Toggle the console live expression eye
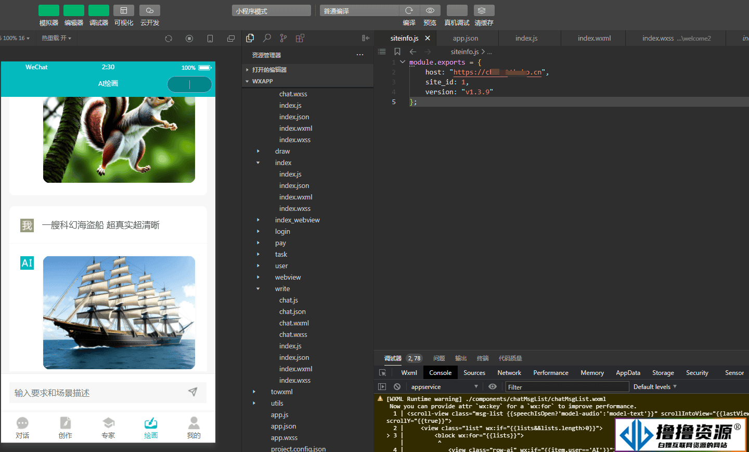749x452 pixels. click(x=493, y=387)
